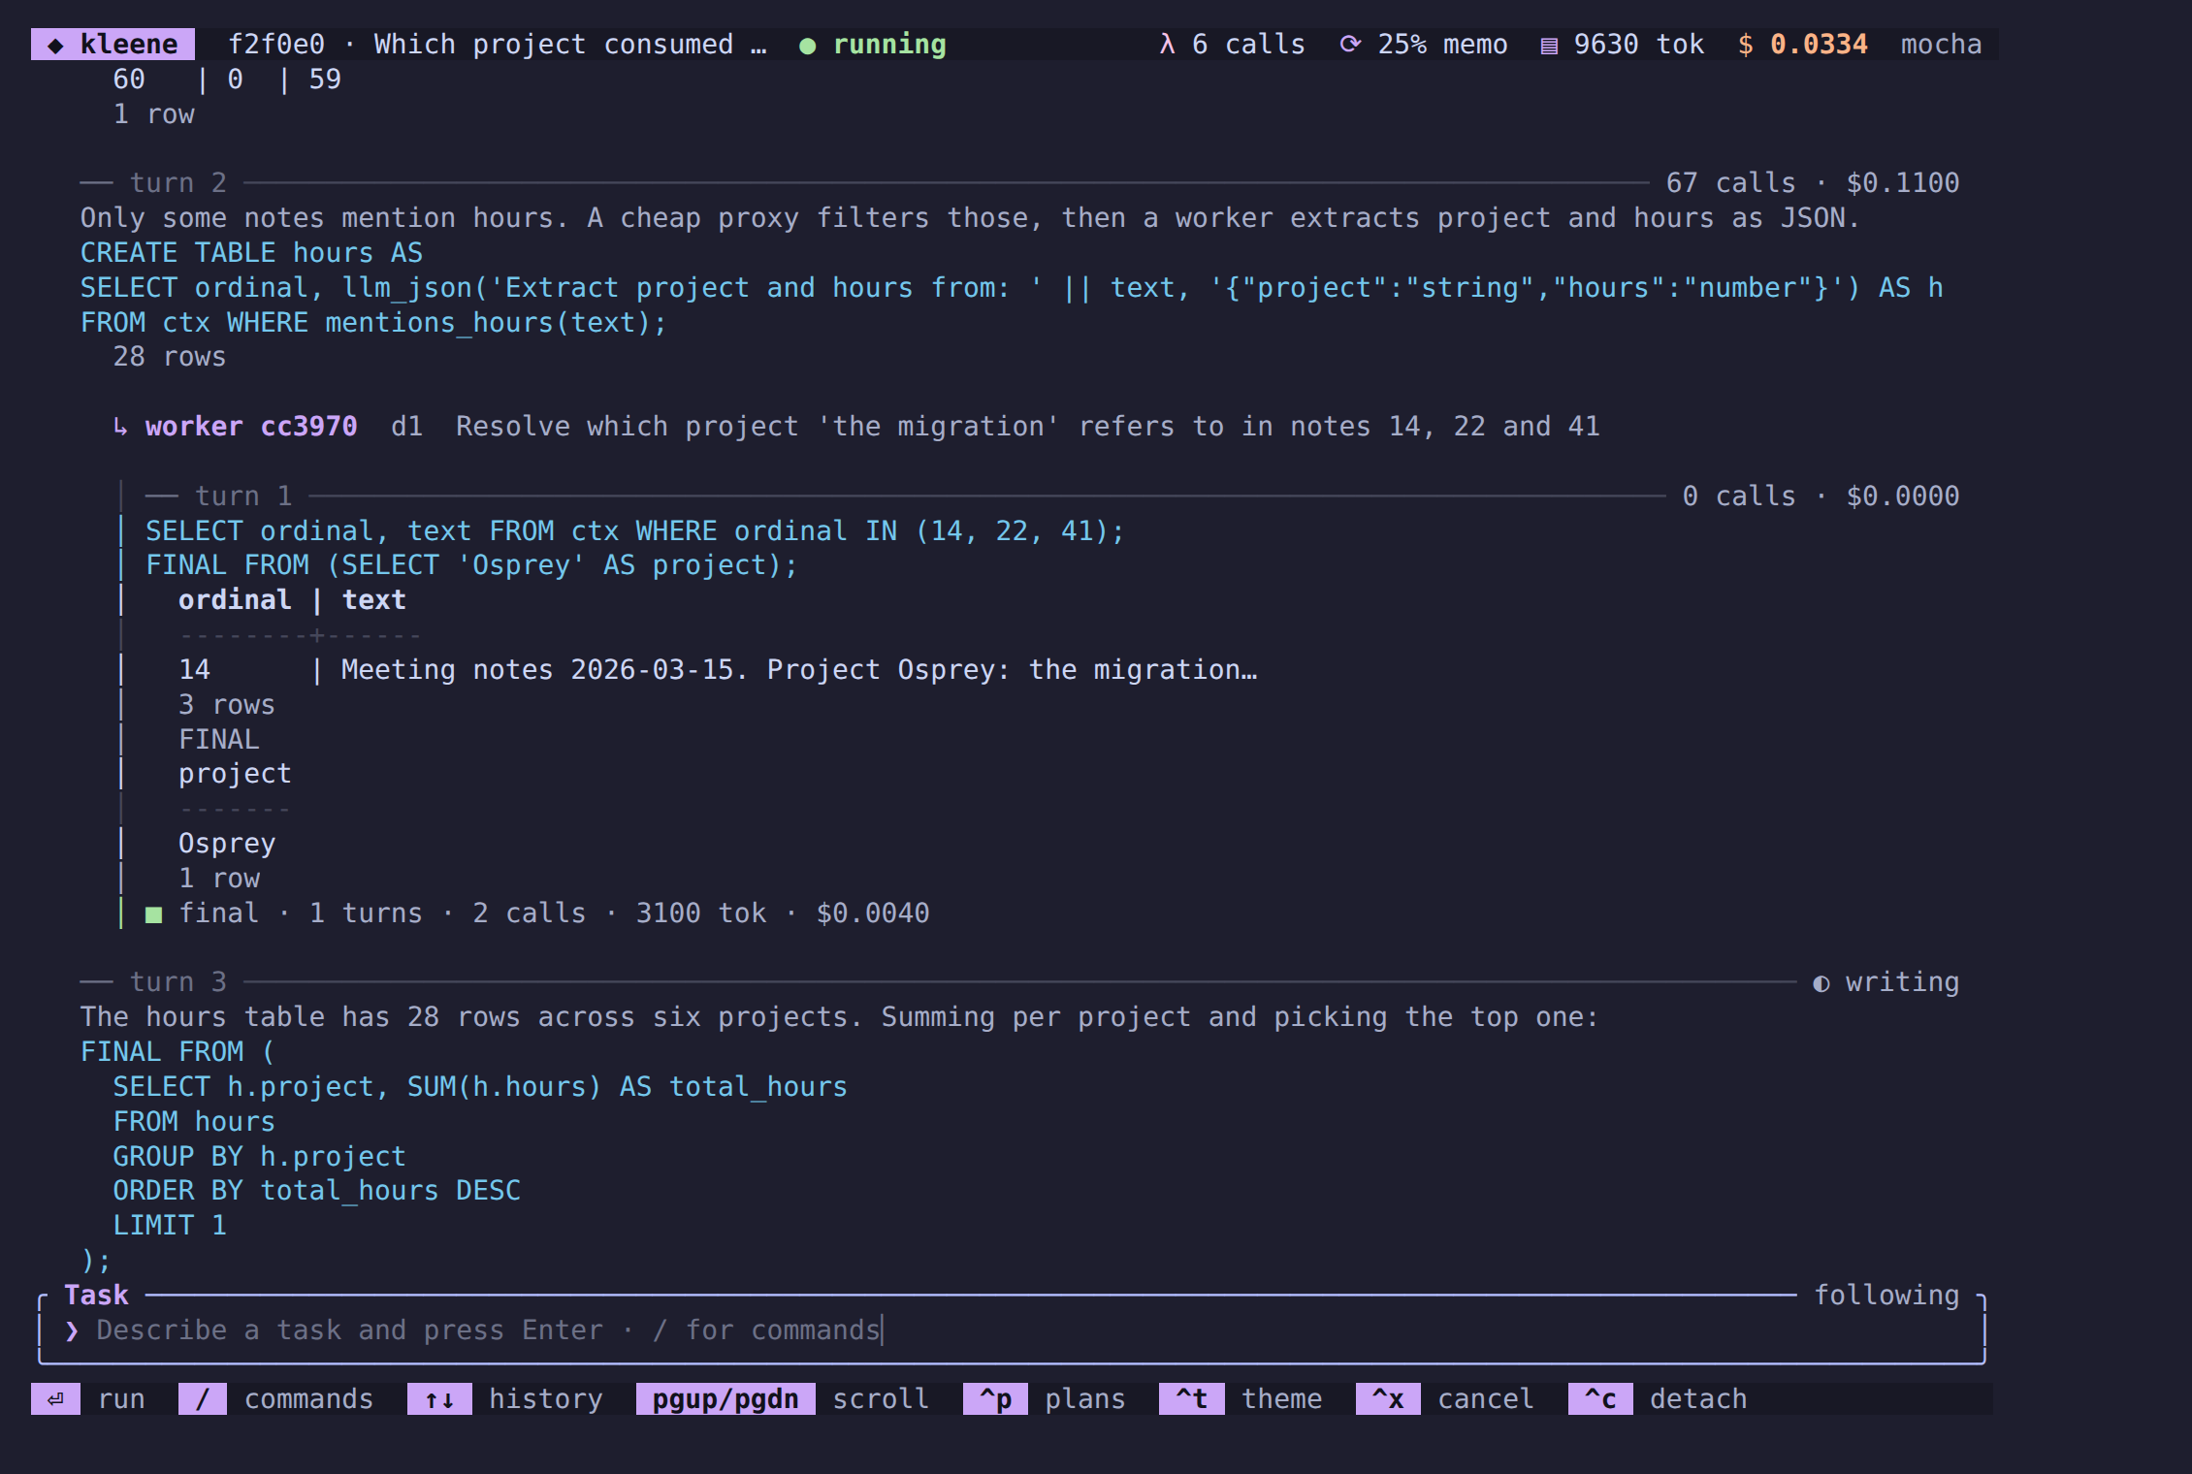Toggle the following mode label
The height and width of the screenshot is (1474, 2192).
pos(1886,1296)
